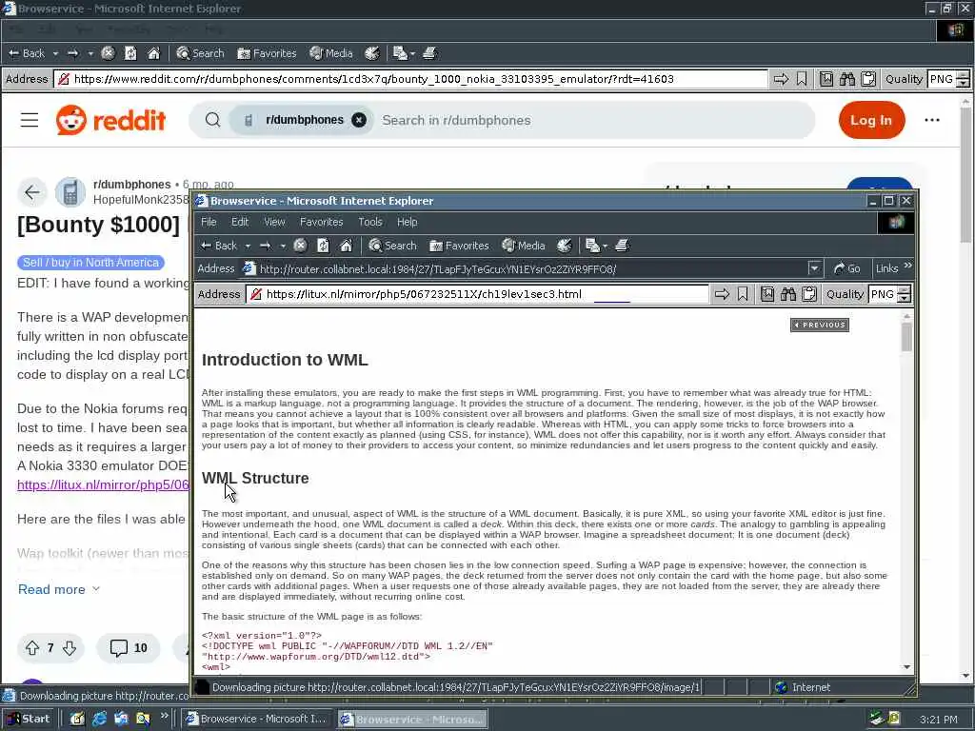Click binoculars find icon in front window
The width and height of the screenshot is (975, 731).
coord(788,294)
